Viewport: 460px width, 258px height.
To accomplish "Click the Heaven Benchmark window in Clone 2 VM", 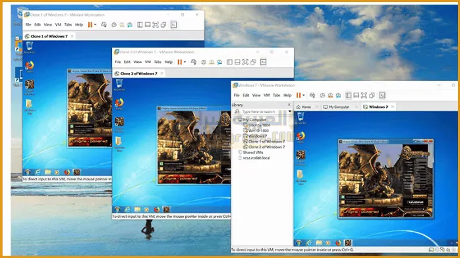I will click(x=194, y=145).
